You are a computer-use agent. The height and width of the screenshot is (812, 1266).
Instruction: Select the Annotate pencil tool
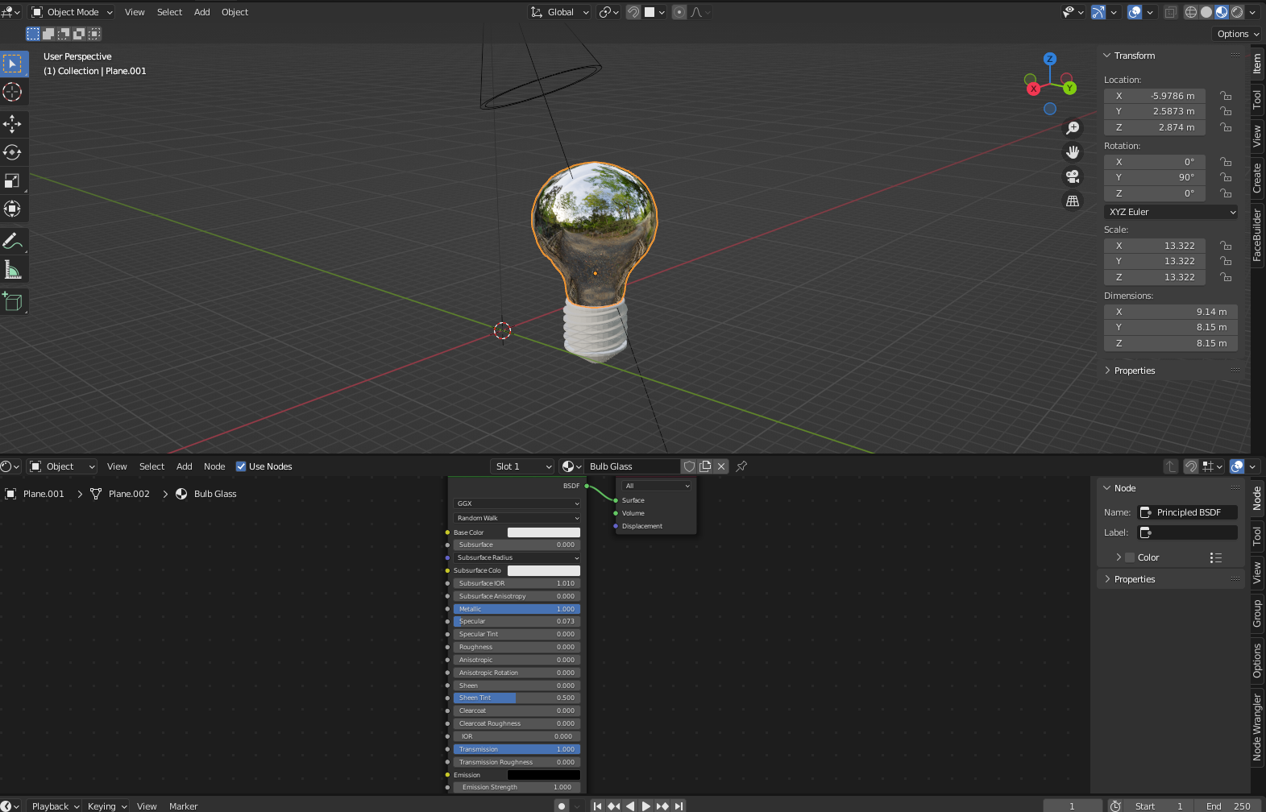point(13,241)
